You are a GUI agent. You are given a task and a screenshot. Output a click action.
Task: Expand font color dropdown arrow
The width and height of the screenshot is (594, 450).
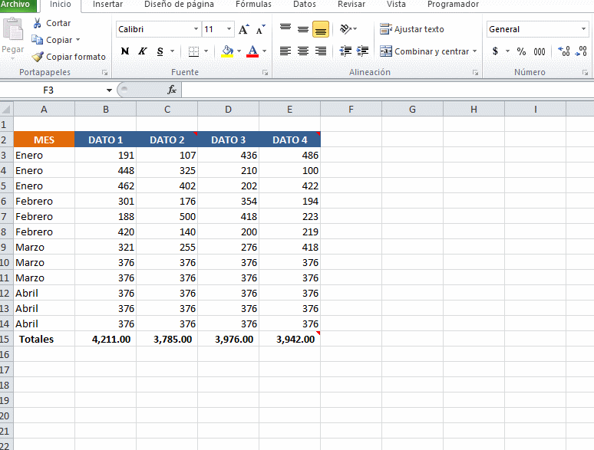point(264,51)
